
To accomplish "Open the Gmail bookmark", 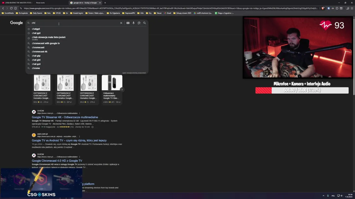I will (167, 13).
